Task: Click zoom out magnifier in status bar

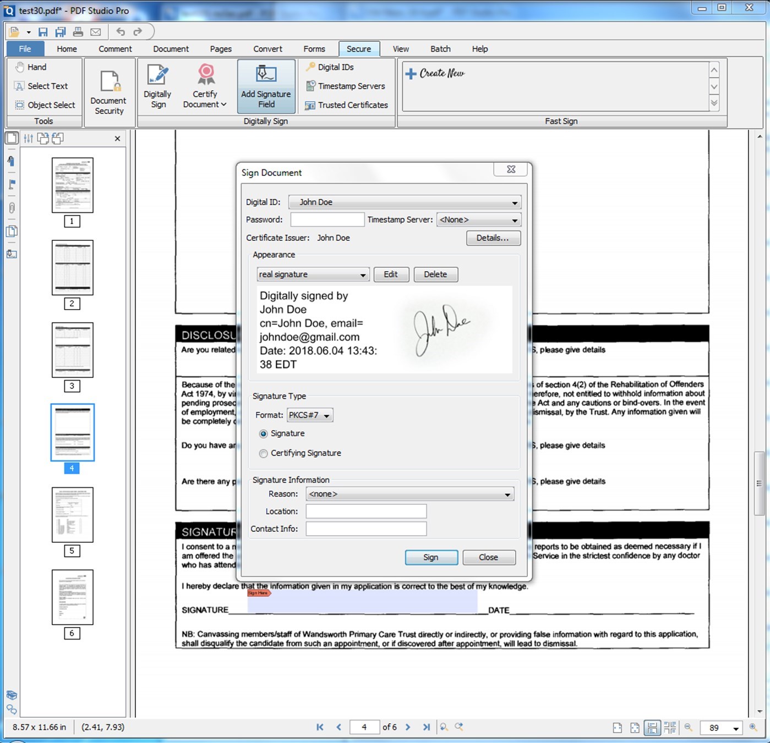Action: pos(688,728)
